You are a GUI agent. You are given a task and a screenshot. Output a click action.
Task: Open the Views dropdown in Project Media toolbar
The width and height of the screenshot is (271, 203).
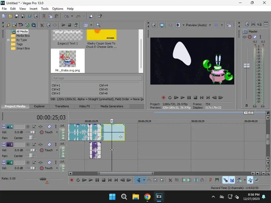coord(91,25)
